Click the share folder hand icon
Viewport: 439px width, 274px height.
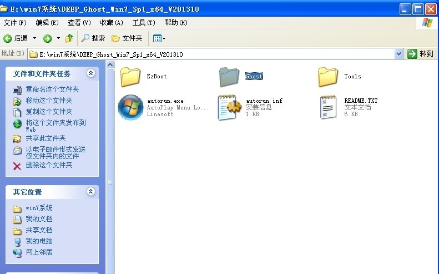(x=17, y=139)
